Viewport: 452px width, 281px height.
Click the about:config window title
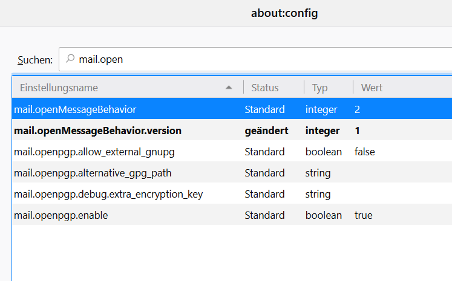pos(284,13)
